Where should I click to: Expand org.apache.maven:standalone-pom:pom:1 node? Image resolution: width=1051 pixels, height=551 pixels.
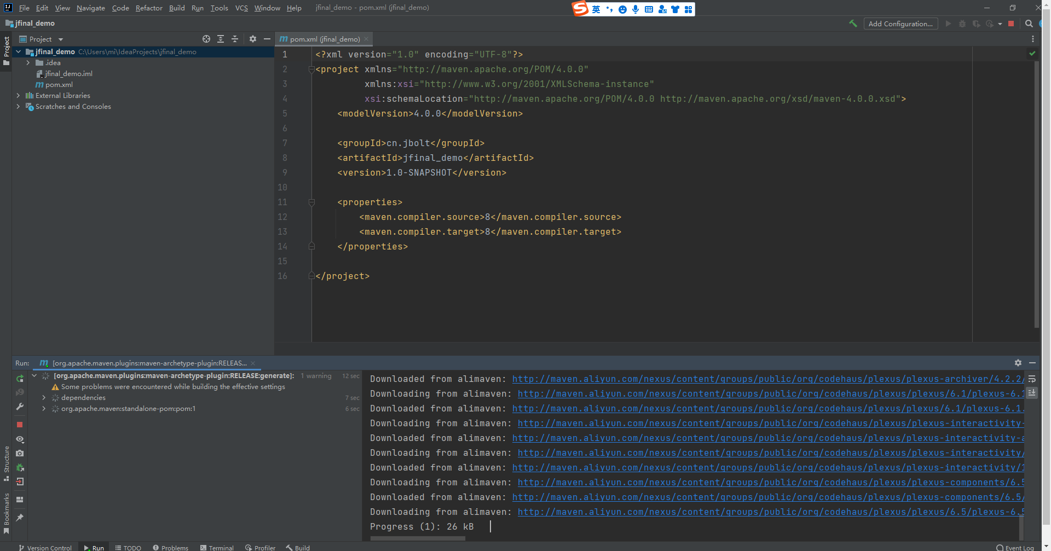(x=44, y=409)
